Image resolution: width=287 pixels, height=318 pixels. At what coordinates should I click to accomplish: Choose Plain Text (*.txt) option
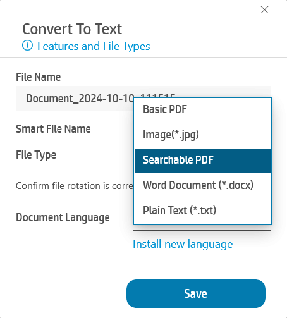(202, 211)
